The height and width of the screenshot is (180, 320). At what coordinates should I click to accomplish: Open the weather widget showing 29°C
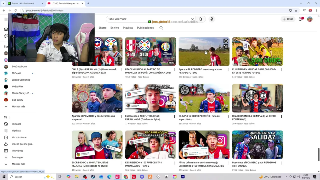pos(270,177)
